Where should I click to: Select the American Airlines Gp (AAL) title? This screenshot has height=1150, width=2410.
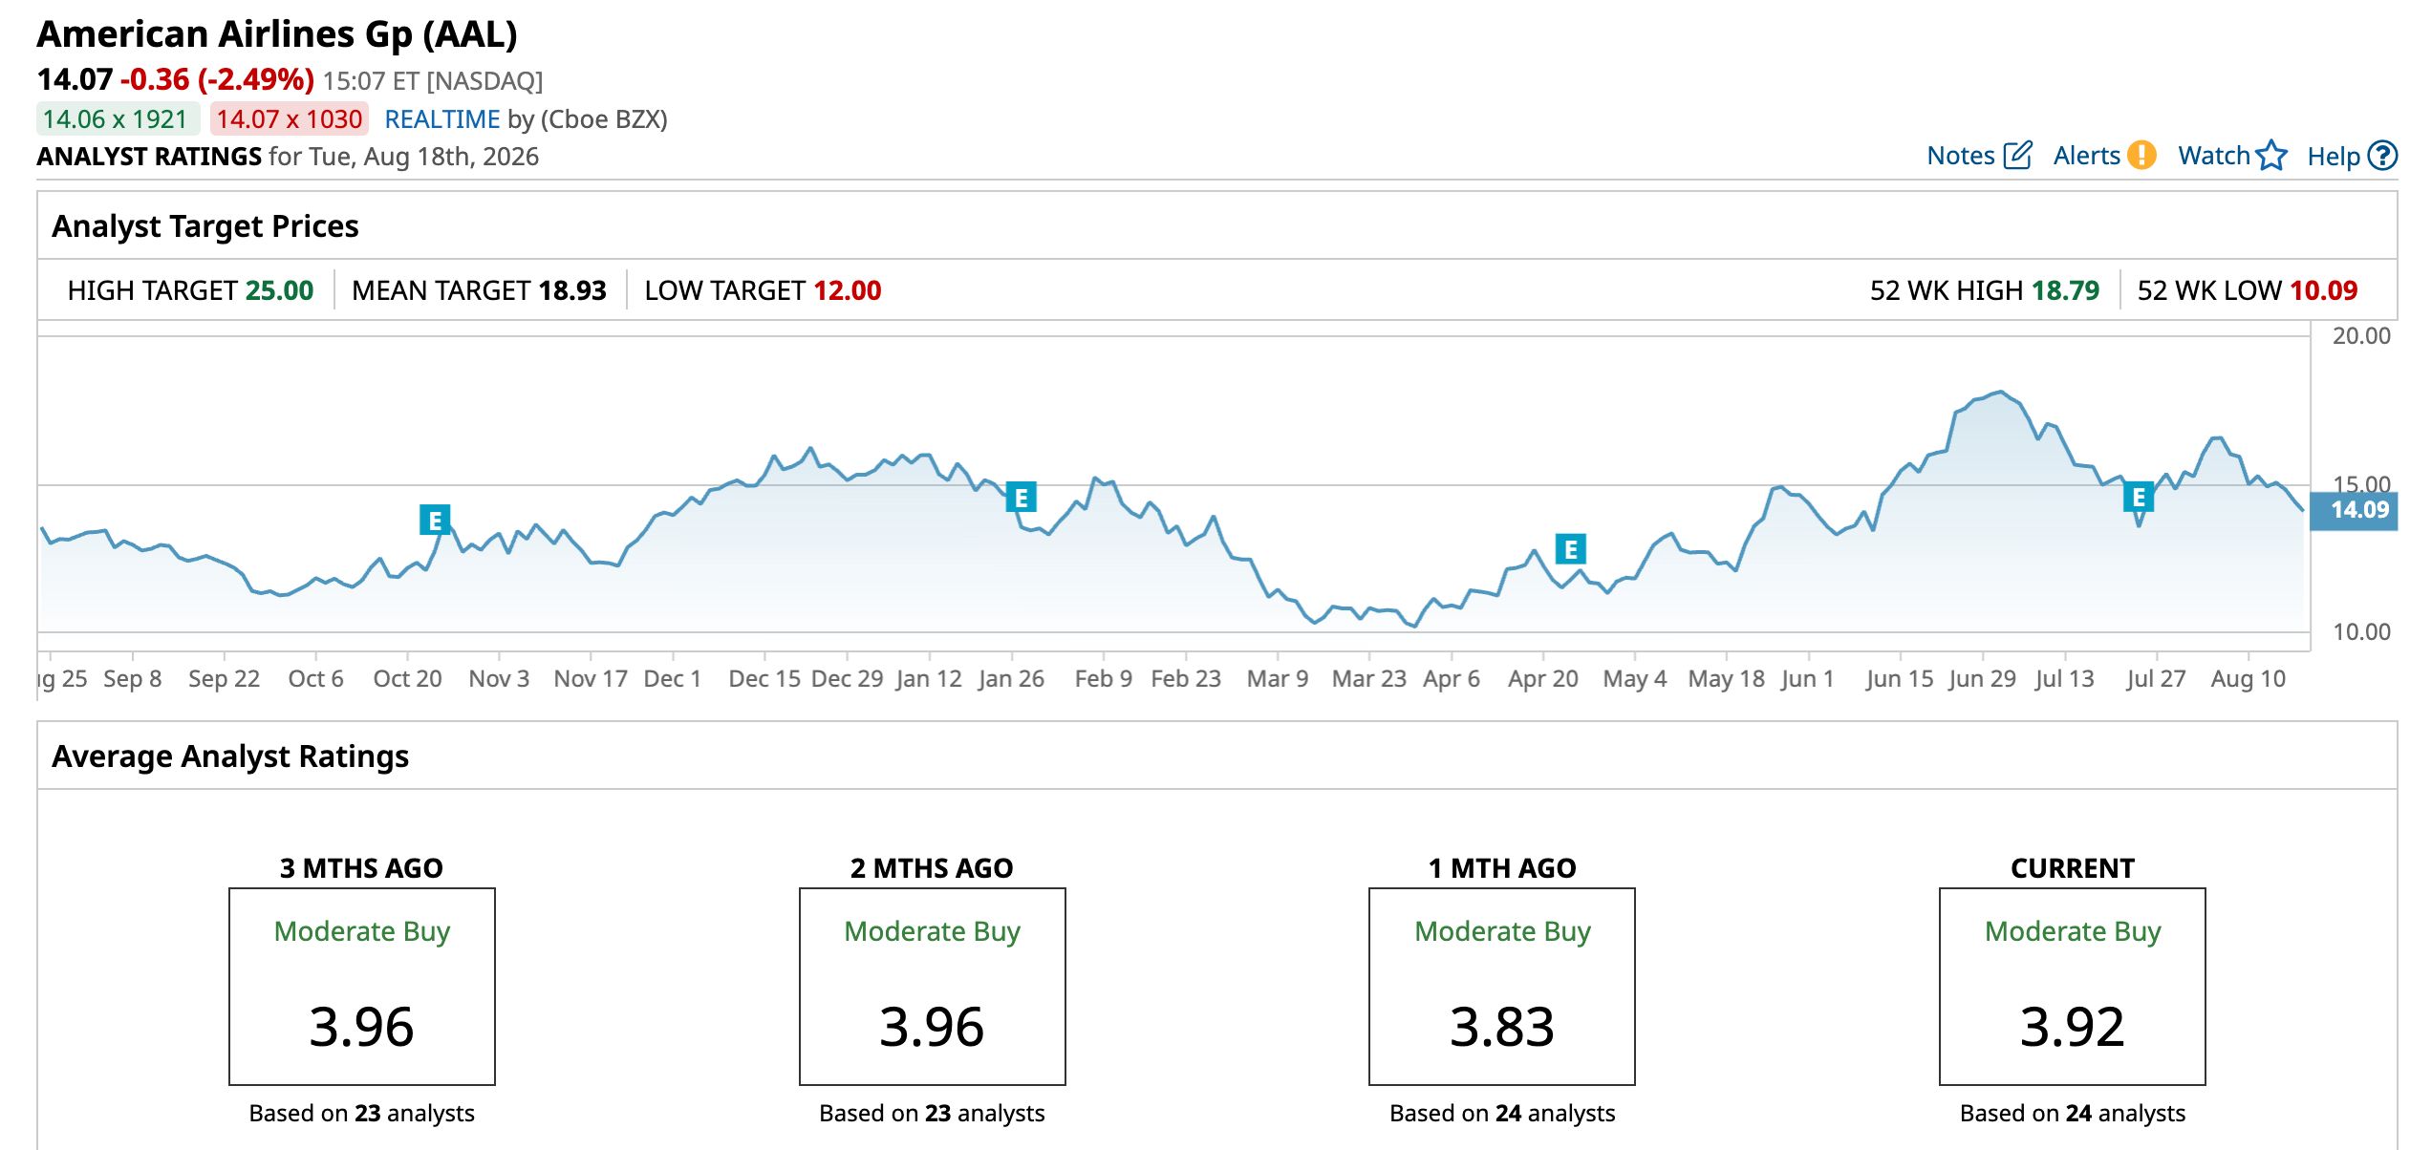(277, 34)
